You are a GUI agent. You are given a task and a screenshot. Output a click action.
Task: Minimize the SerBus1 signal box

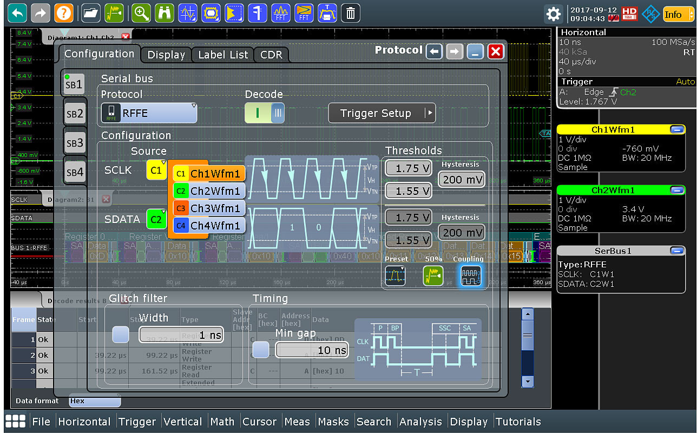pos(676,251)
